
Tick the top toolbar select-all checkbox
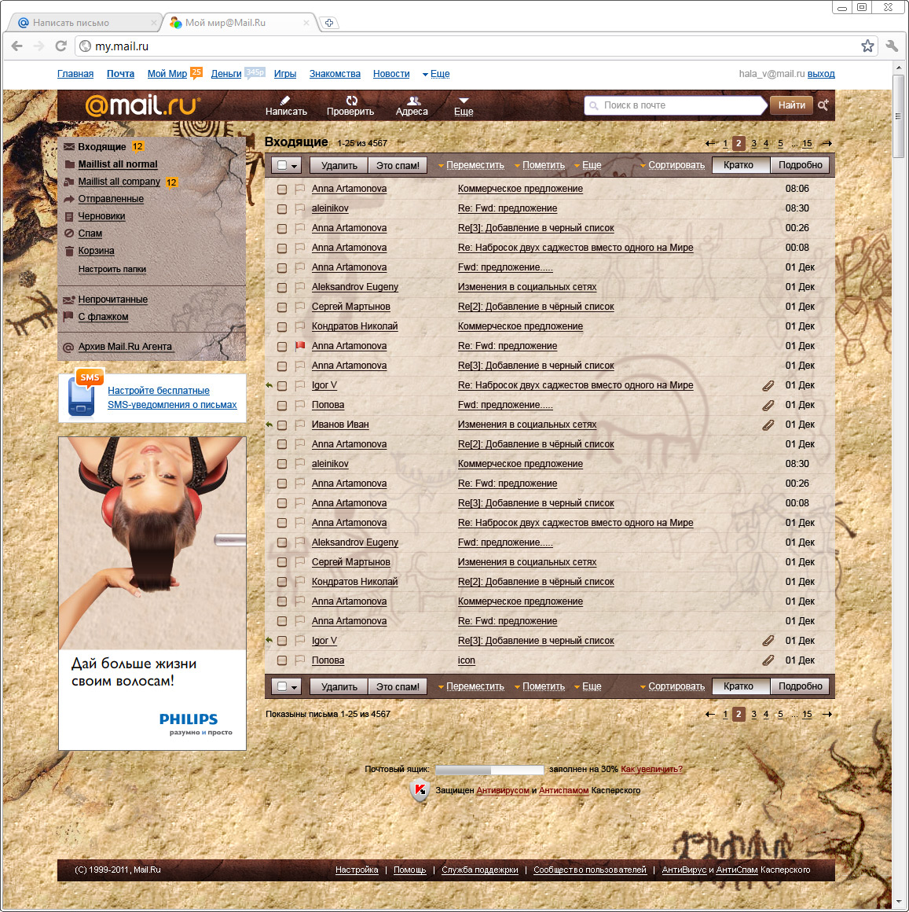click(282, 165)
